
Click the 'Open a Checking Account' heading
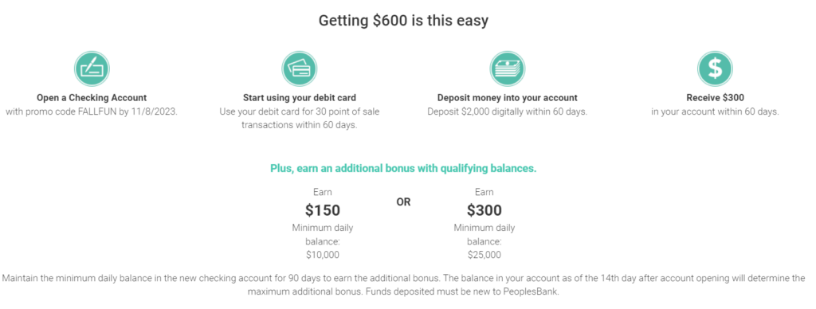tap(92, 98)
